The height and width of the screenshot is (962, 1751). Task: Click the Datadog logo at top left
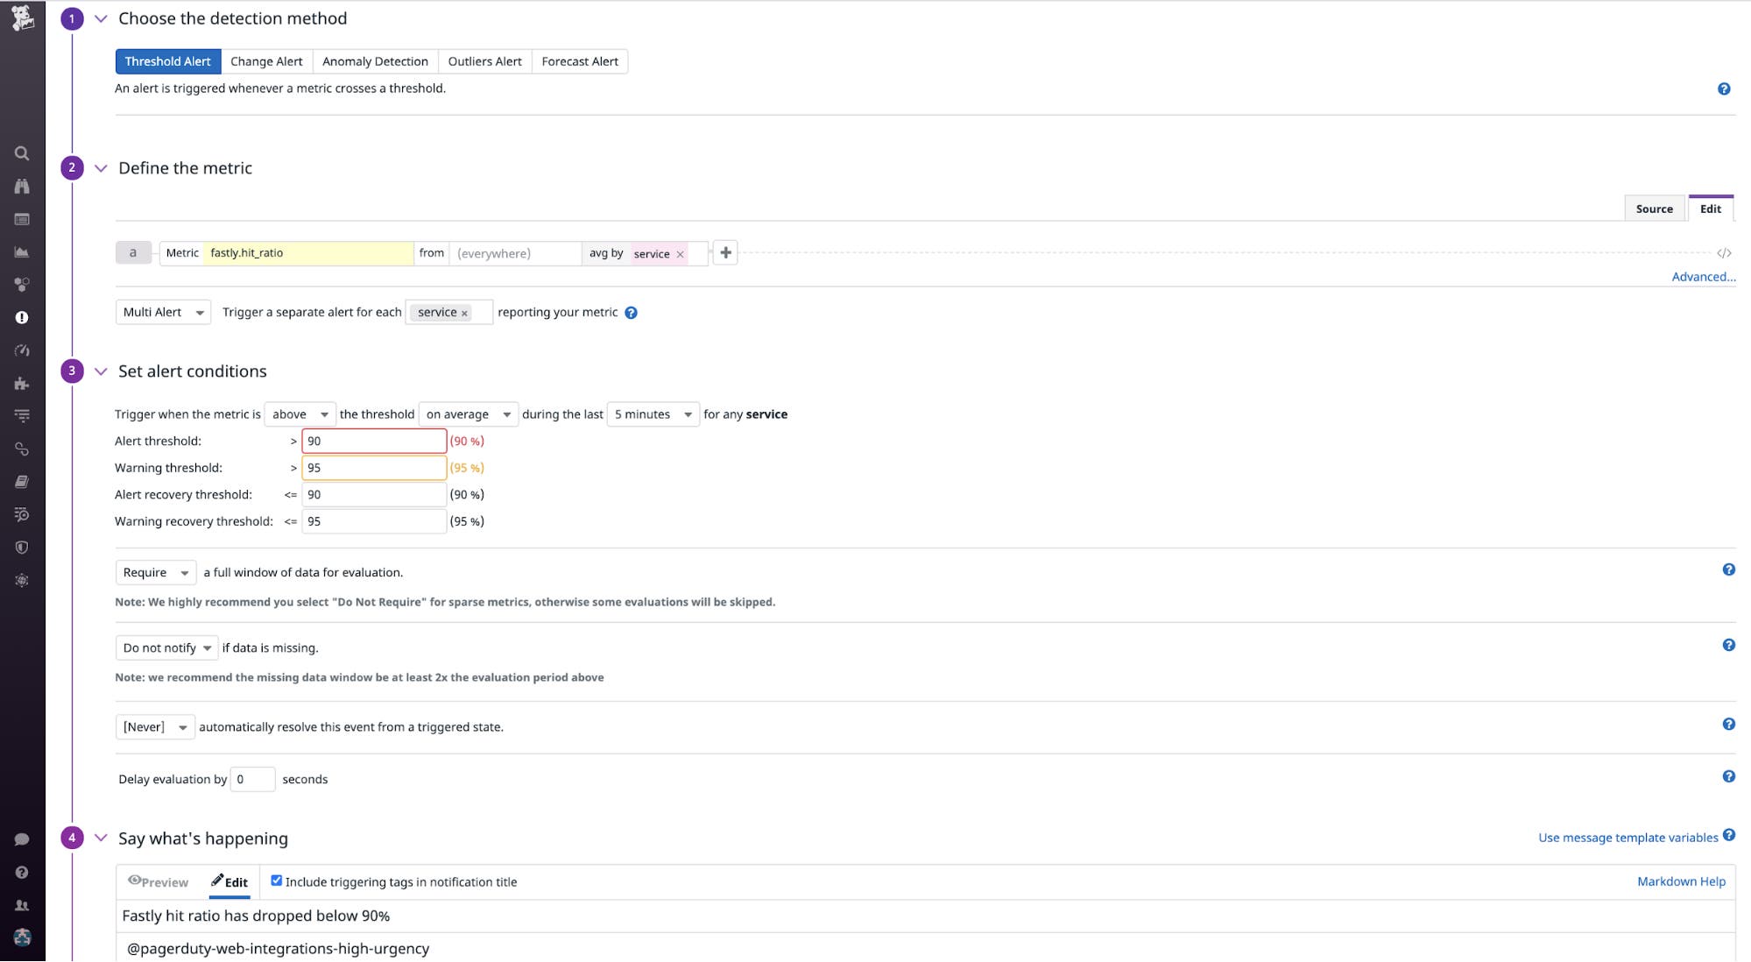click(x=22, y=18)
